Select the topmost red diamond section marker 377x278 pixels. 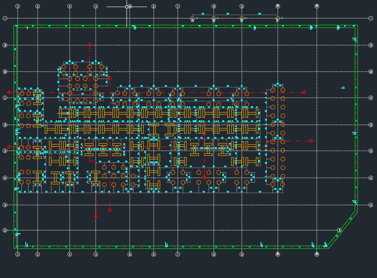(89, 45)
